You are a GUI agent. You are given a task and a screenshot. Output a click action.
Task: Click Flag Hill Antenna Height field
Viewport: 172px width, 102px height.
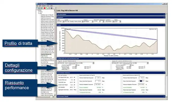click(72, 65)
